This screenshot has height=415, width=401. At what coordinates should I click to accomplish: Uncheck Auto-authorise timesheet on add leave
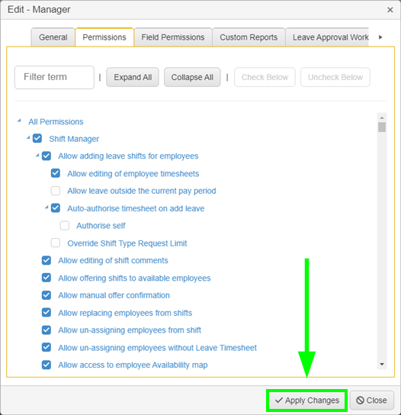pyautogui.click(x=56, y=207)
